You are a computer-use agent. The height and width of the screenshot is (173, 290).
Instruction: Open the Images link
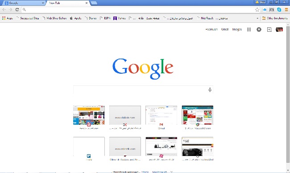pyautogui.click(x=237, y=29)
